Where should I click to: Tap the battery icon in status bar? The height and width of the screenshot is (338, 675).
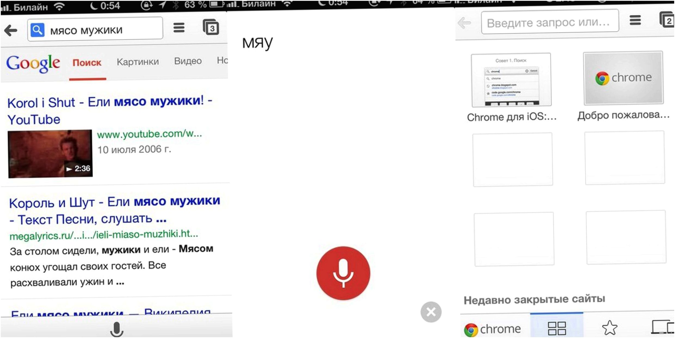pos(217,4)
